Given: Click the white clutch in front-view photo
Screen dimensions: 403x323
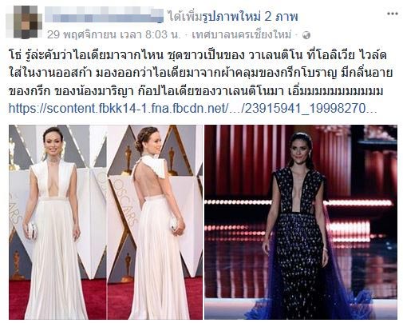Looking at the screenshot, I should 31,230.
